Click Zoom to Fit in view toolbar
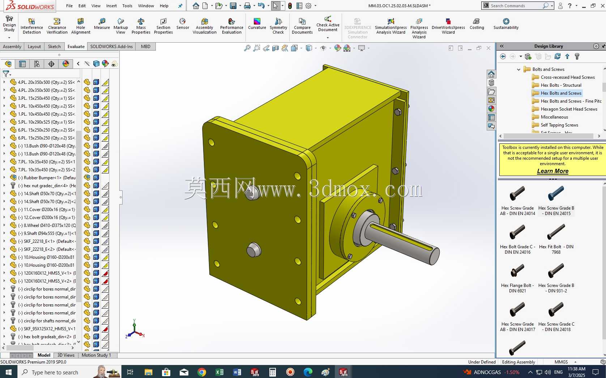 [247, 48]
